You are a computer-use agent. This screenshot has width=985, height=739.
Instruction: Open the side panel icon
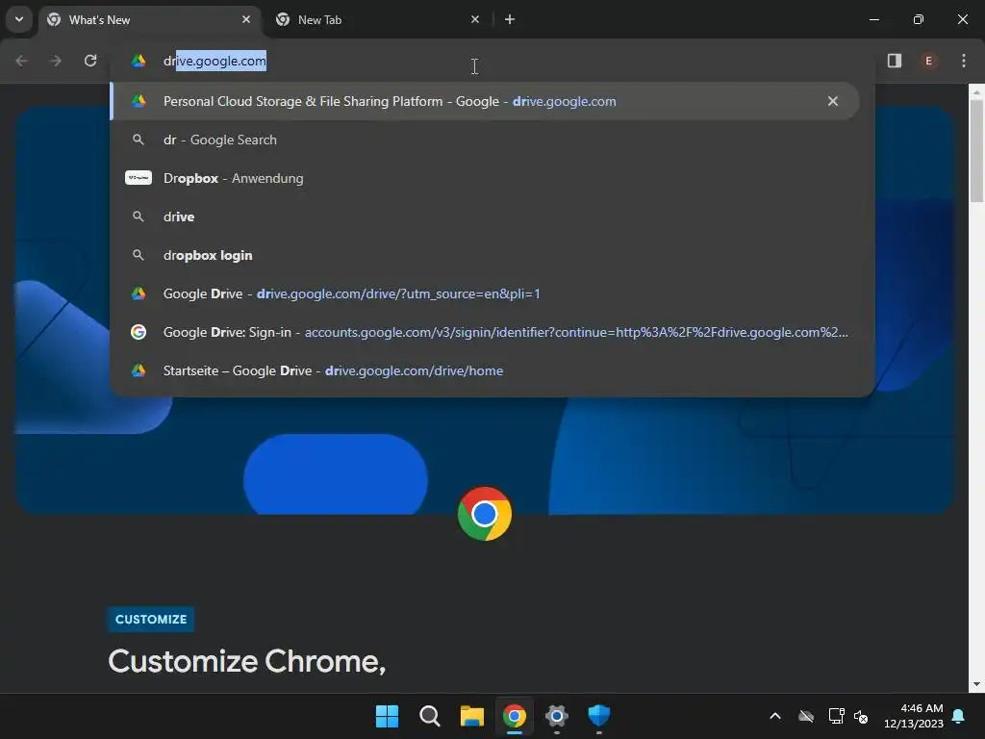pyautogui.click(x=895, y=61)
